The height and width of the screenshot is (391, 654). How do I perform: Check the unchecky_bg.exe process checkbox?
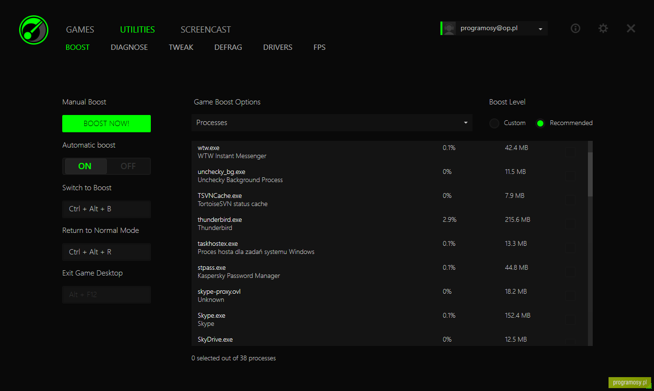pyautogui.click(x=571, y=176)
